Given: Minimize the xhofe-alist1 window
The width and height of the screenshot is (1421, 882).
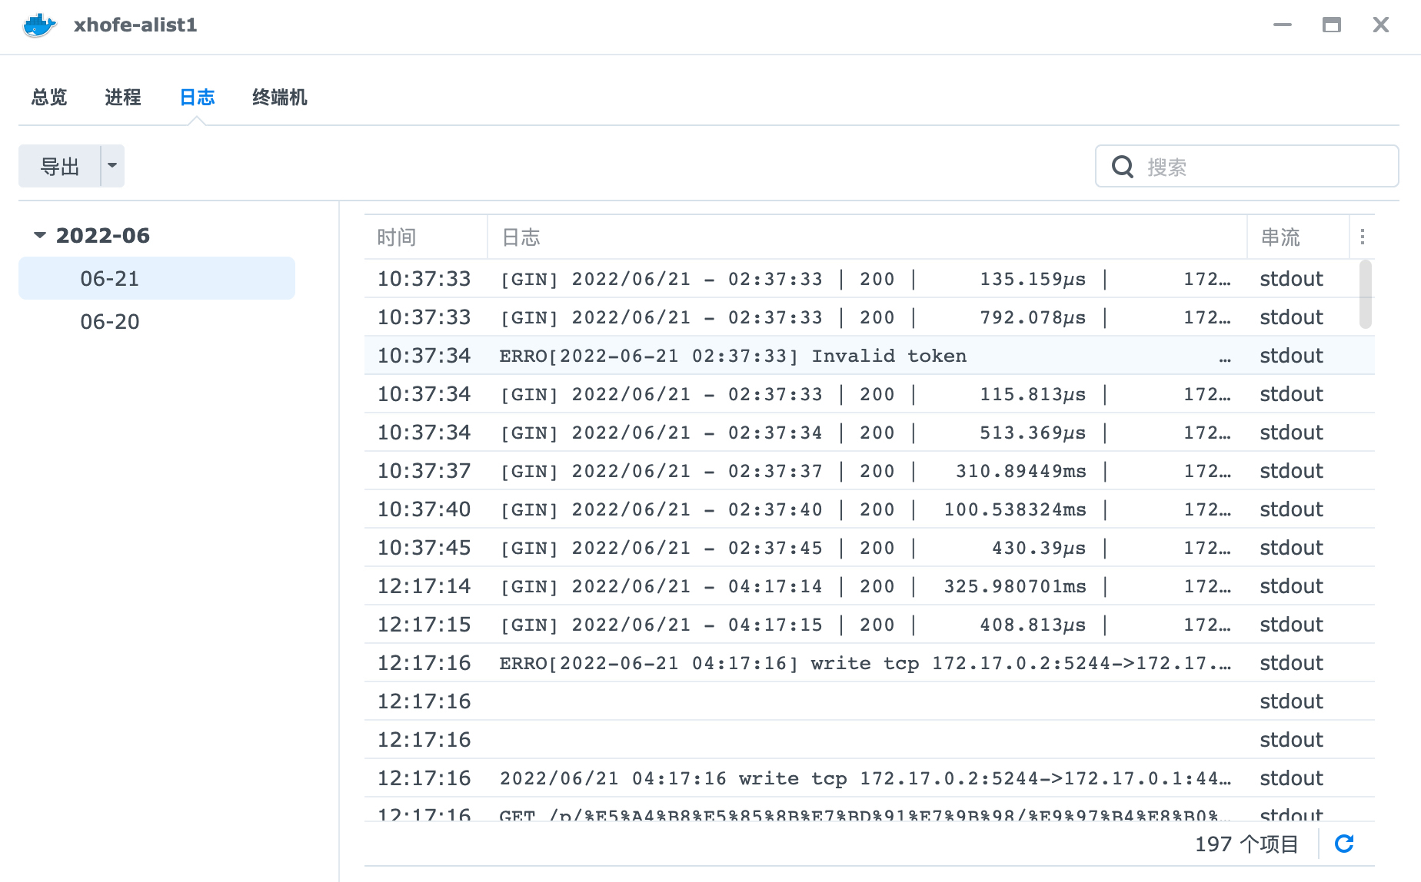Looking at the screenshot, I should (1283, 25).
